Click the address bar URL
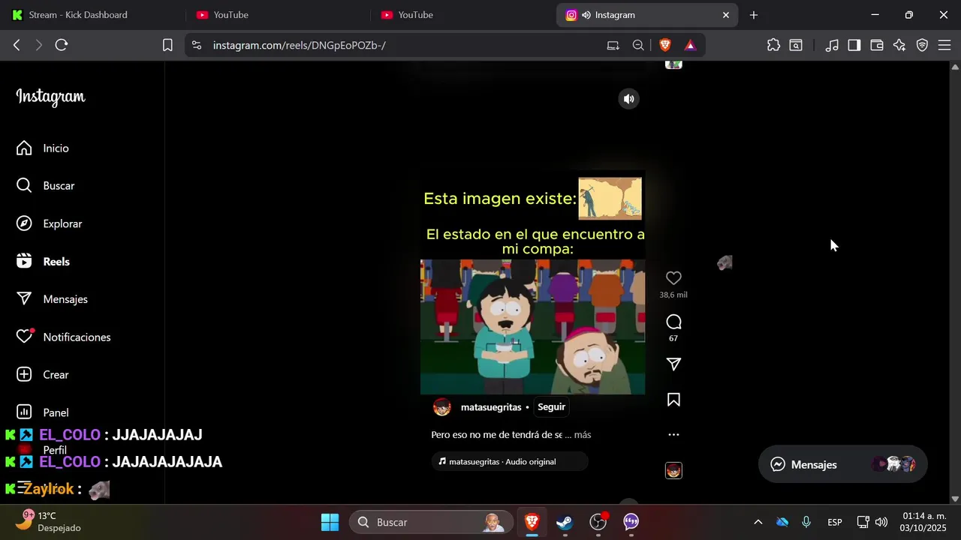The image size is (961, 540). 299,45
